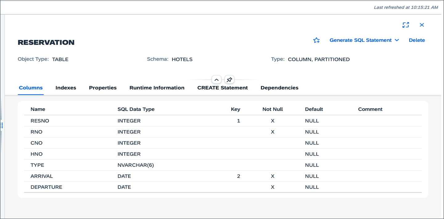Click the Default column header

[x=314, y=109]
